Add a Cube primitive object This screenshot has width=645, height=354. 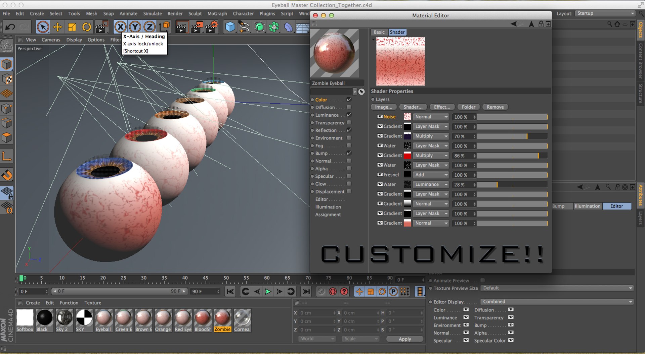click(230, 27)
